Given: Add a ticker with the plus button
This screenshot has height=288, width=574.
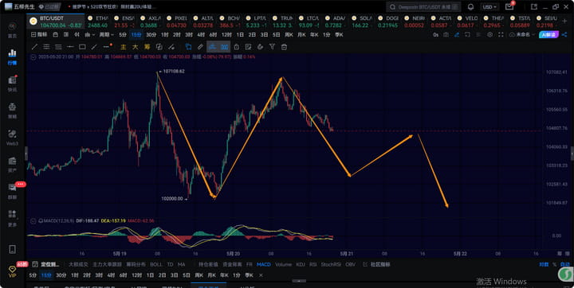Looking at the screenshot, I should [x=565, y=21].
